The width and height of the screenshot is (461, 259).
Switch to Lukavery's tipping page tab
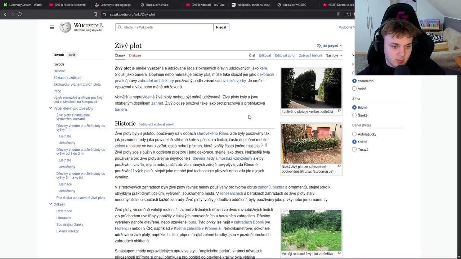[x=113, y=5]
